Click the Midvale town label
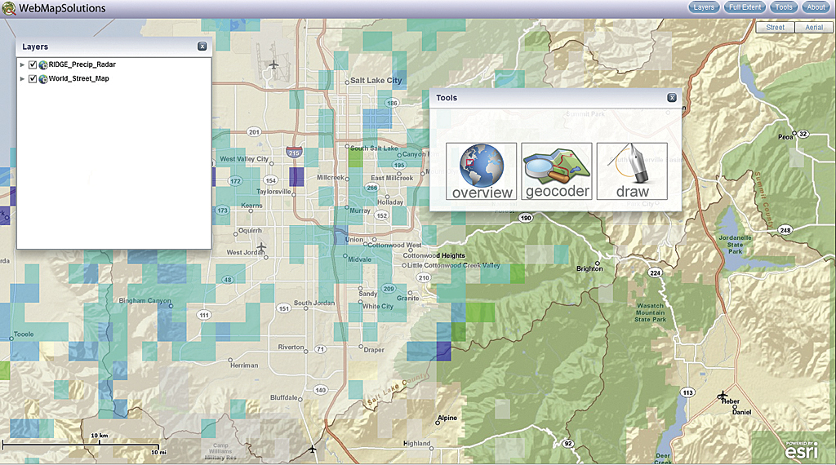Viewport: 836px width, 465px height. pyautogui.click(x=359, y=260)
